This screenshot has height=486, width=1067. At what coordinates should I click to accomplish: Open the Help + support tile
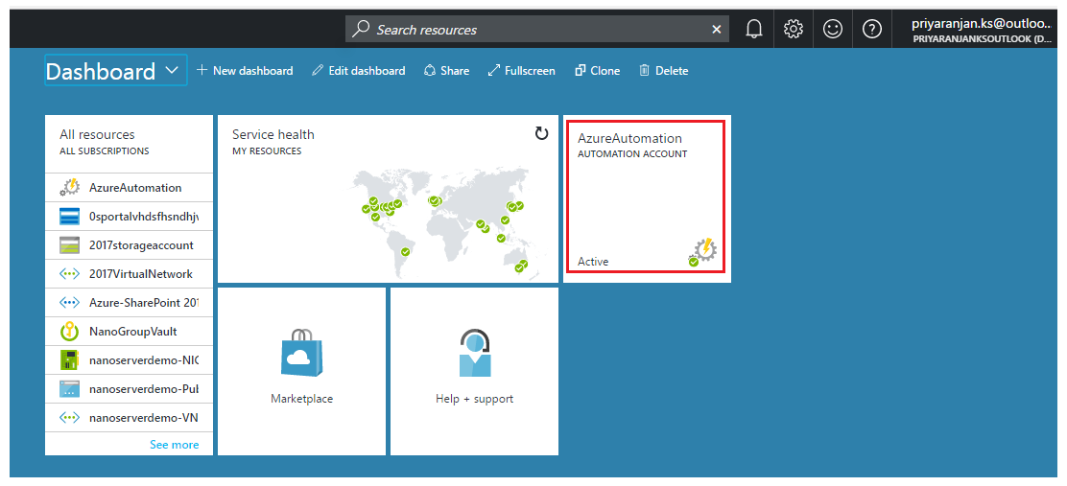tap(474, 371)
